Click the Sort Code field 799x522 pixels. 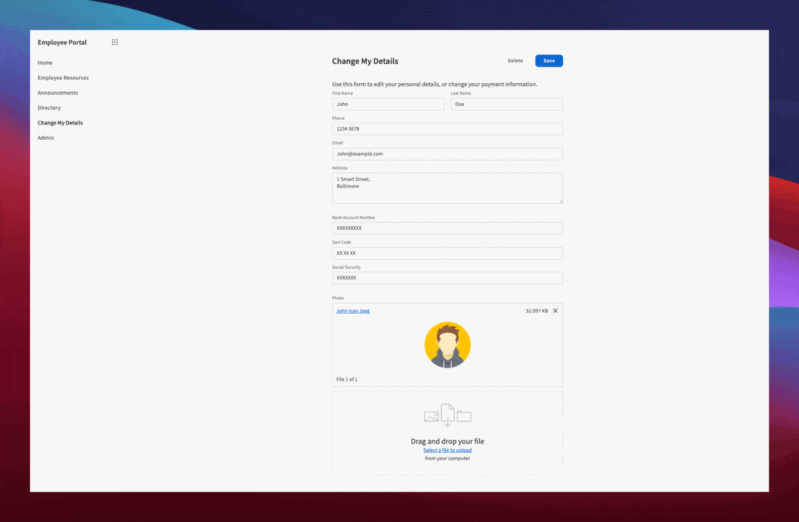click(447, 253)
